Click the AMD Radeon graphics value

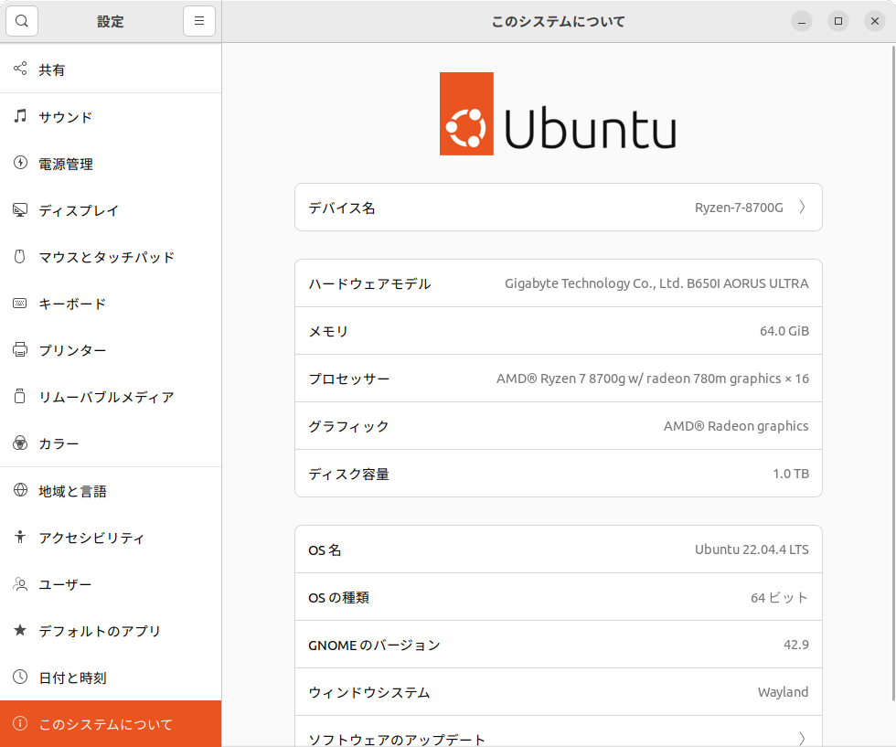point(736,426)
